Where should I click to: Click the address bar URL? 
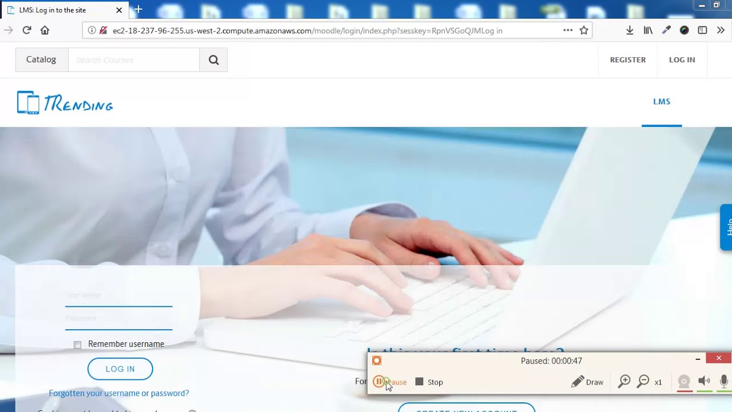tap(307, 30)
